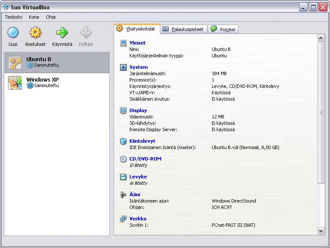Select the Ubuntu B machine name

(x=39, y=59)
